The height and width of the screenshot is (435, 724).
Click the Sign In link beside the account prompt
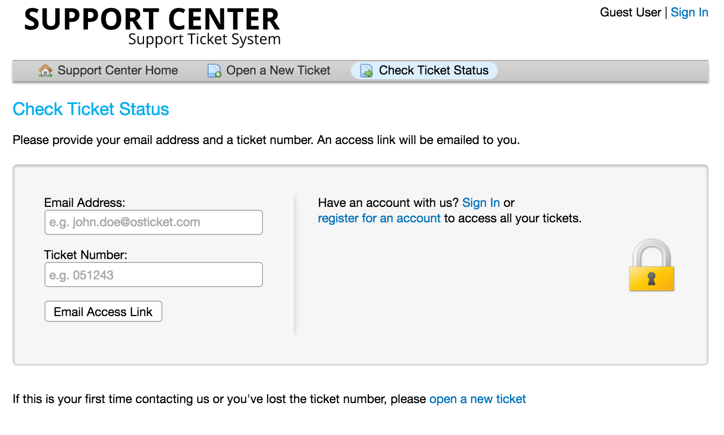click(x=481, y=203)
